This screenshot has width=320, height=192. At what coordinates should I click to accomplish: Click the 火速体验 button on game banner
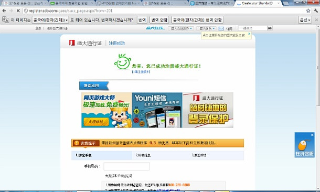point(96,122)
